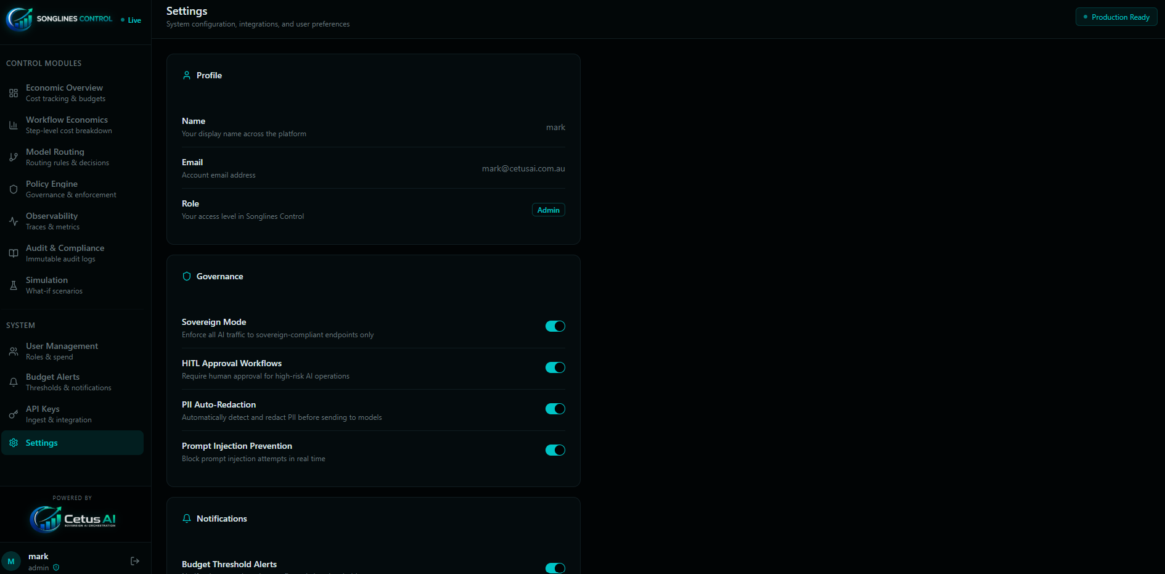Click the Budget Alerts bell icon
The image size is (1165, 574).
pos(14,382)
